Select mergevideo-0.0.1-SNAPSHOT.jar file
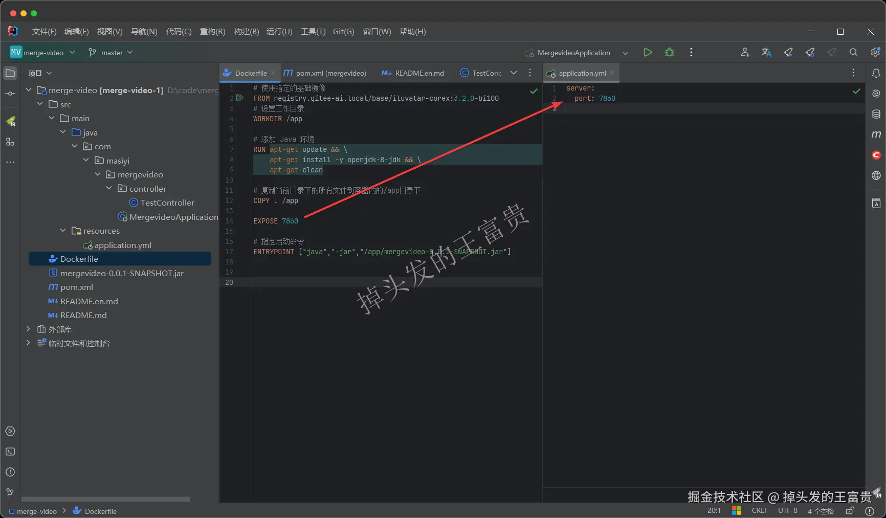Image resolution: width=886 pixels, height=518 pixels. point(116,273)
